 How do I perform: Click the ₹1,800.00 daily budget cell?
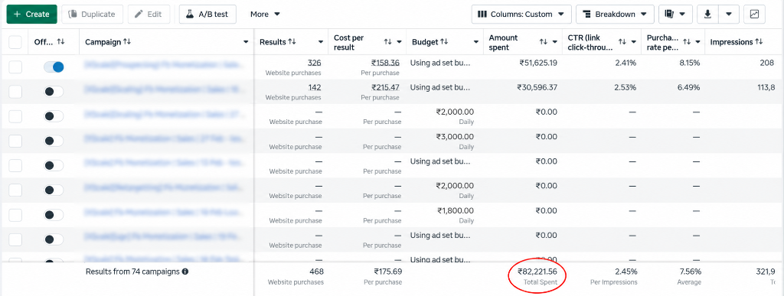point(456,210)
